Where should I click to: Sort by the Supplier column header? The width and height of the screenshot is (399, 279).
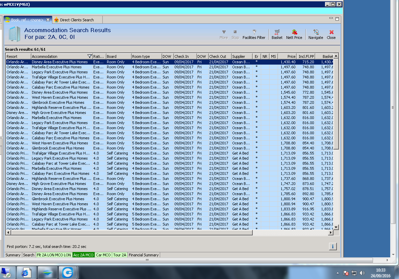242,56
